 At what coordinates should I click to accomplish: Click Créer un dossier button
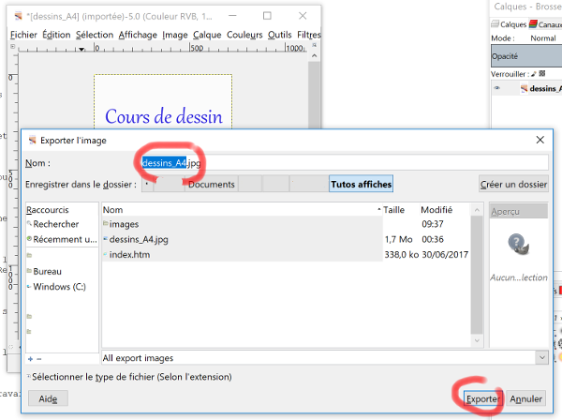tap(513, 185)
